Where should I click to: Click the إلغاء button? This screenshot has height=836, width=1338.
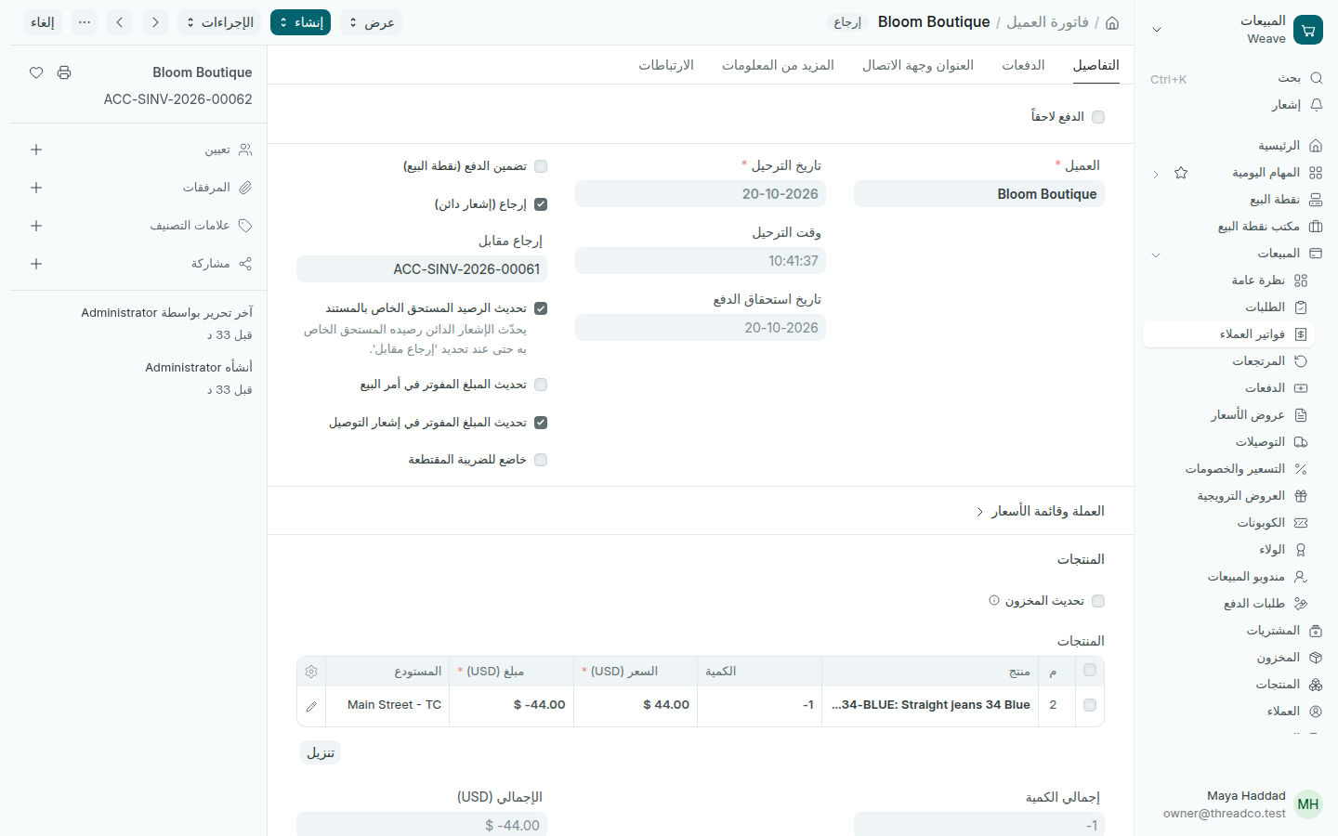click(43, 22)
